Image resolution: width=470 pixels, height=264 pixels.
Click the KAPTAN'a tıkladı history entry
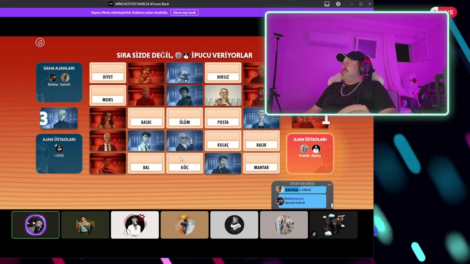coord(301,190)
